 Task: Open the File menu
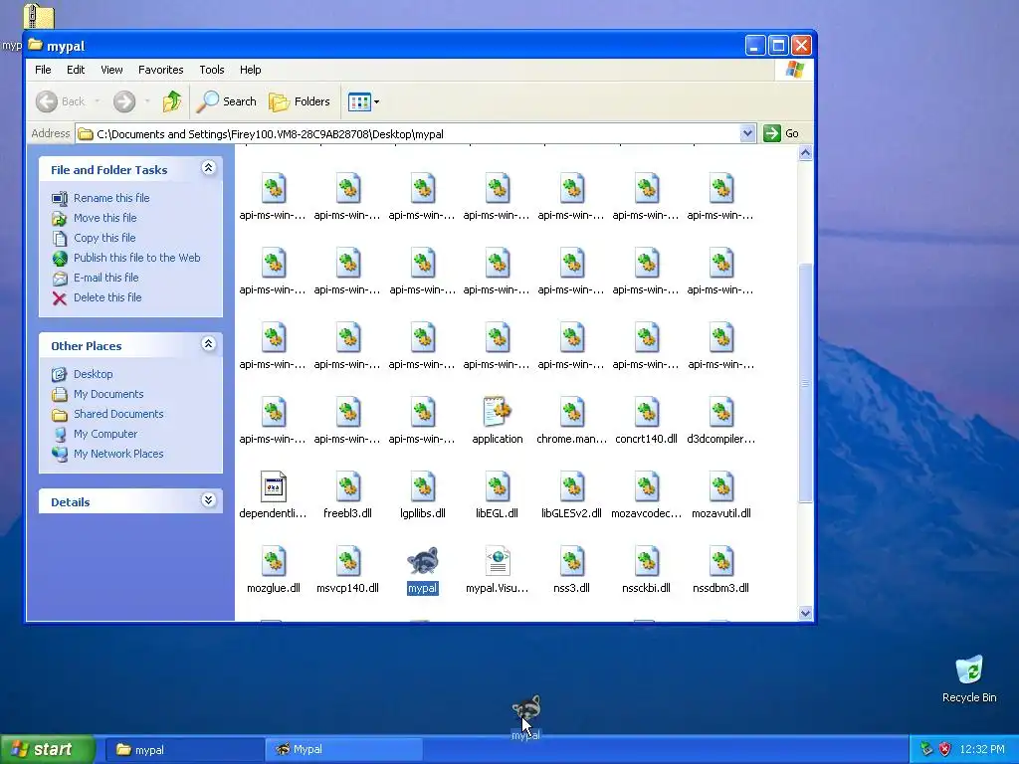[x=43, y=70]
